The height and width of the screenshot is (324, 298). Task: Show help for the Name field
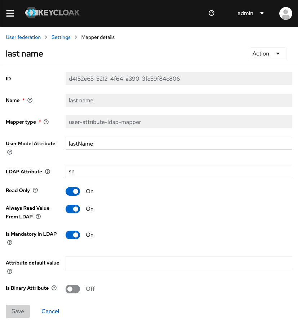(30, 101)
